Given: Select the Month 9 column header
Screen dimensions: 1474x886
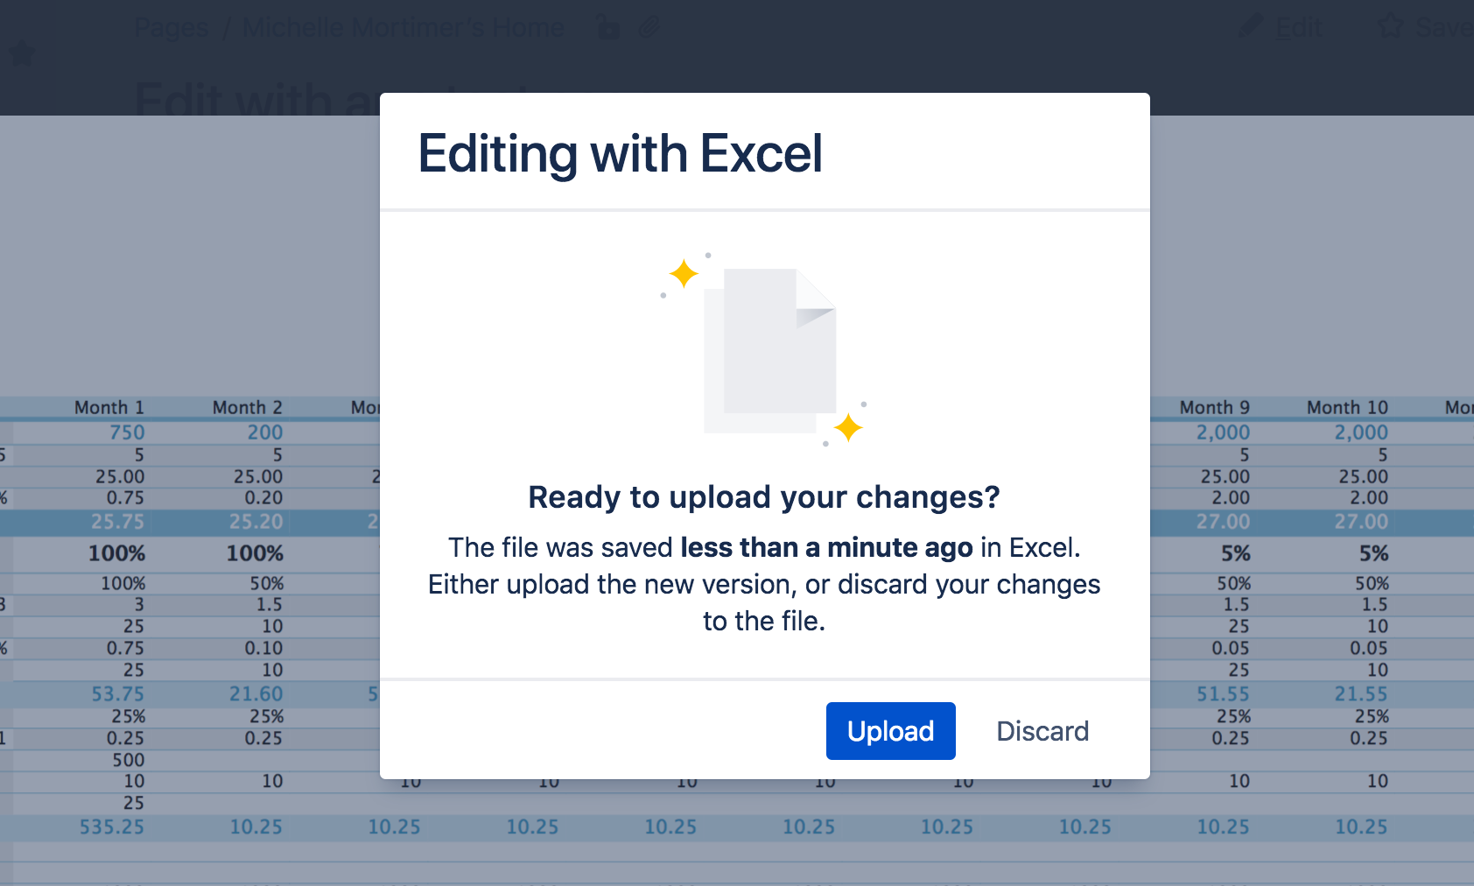Looking at the screenshot, I should point(1215,407).
